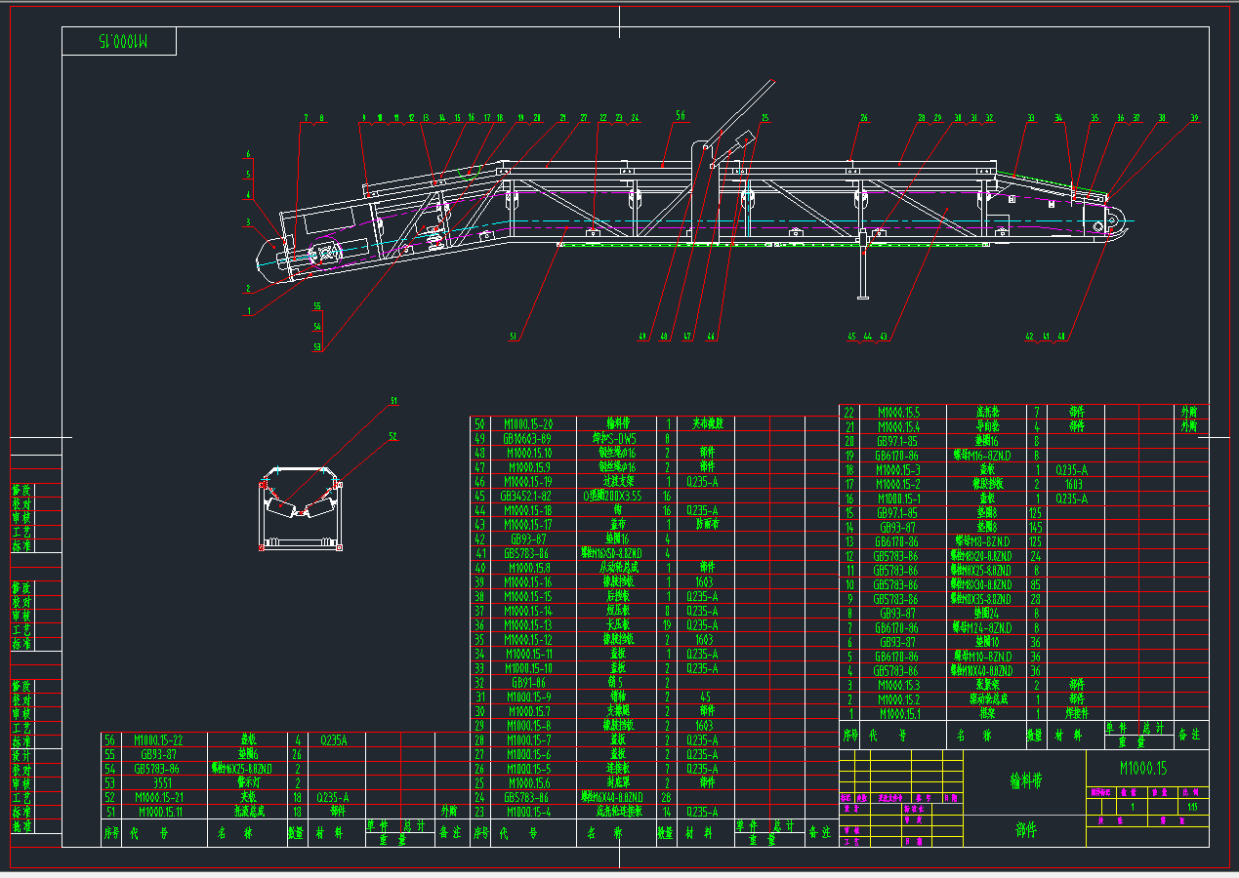Select M1000.15-12 in row 35
The width and height of the screenshot is (1239, 878).
(528, 640)
